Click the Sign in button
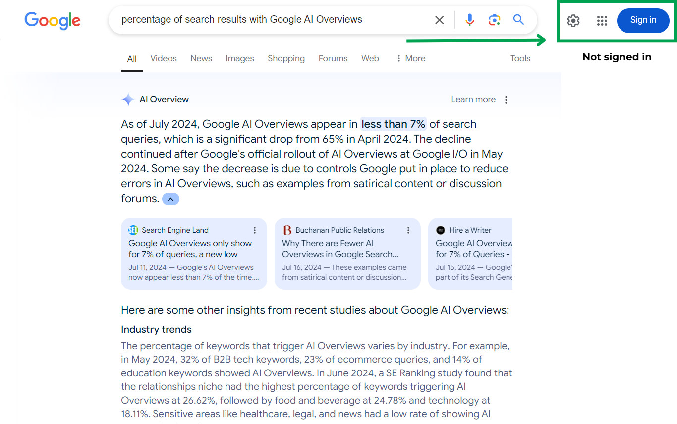Viewport: 677px width, 424px height. [x=643, y=20]
